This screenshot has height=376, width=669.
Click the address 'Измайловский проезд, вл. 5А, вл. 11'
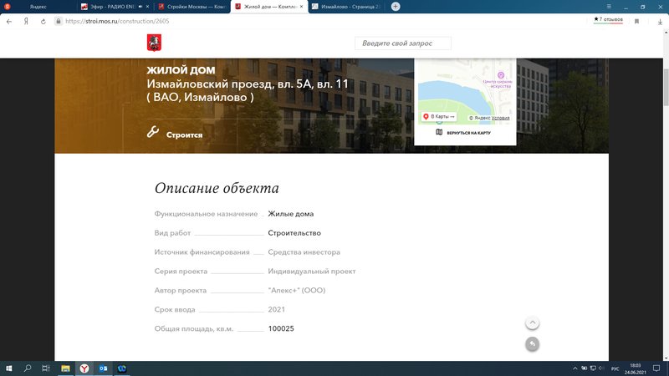248,84
